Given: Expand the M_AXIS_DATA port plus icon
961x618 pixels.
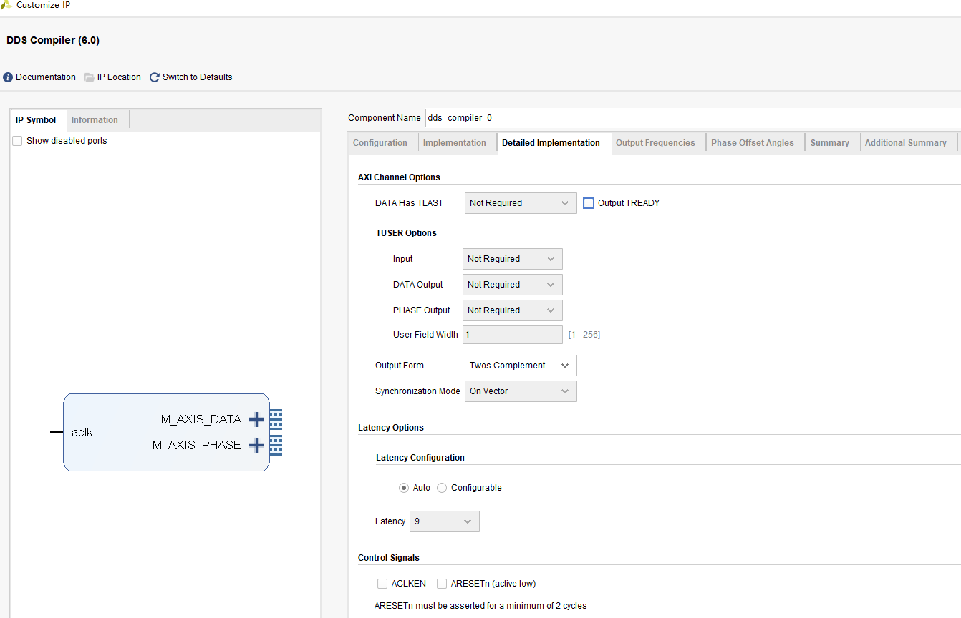Looking at the screenshot, I should coord(256,420).
